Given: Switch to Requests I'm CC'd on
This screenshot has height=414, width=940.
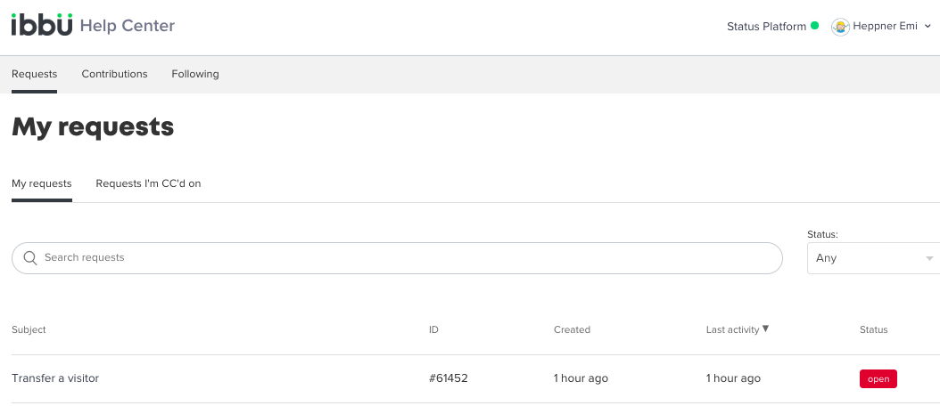Looking at the screenshot, I should (x=148, y=183).
